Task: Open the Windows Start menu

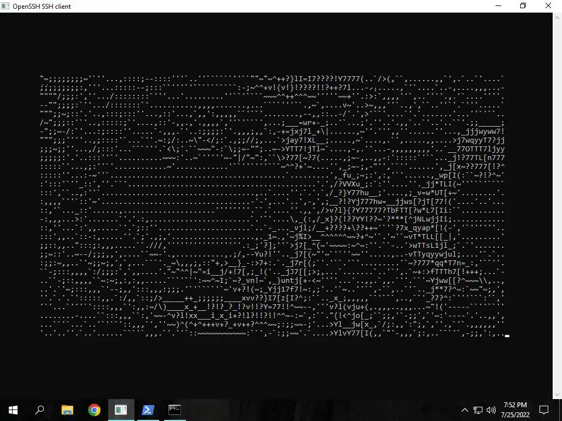Action: pyautogui.click(x=13, y=410)
